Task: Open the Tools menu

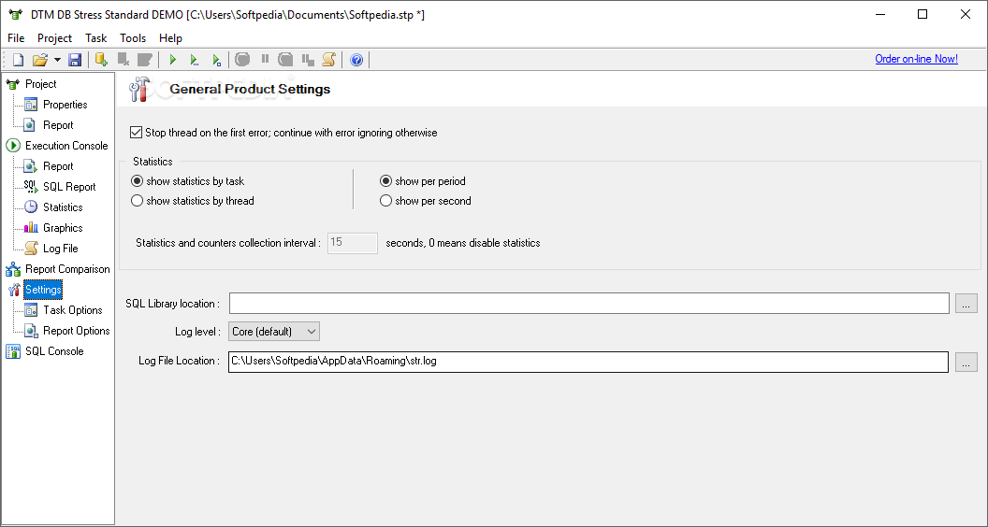Action: click(x=133, y=38)
